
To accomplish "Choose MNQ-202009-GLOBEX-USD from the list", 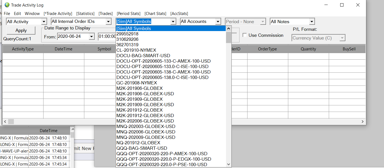I will [171, 137].
